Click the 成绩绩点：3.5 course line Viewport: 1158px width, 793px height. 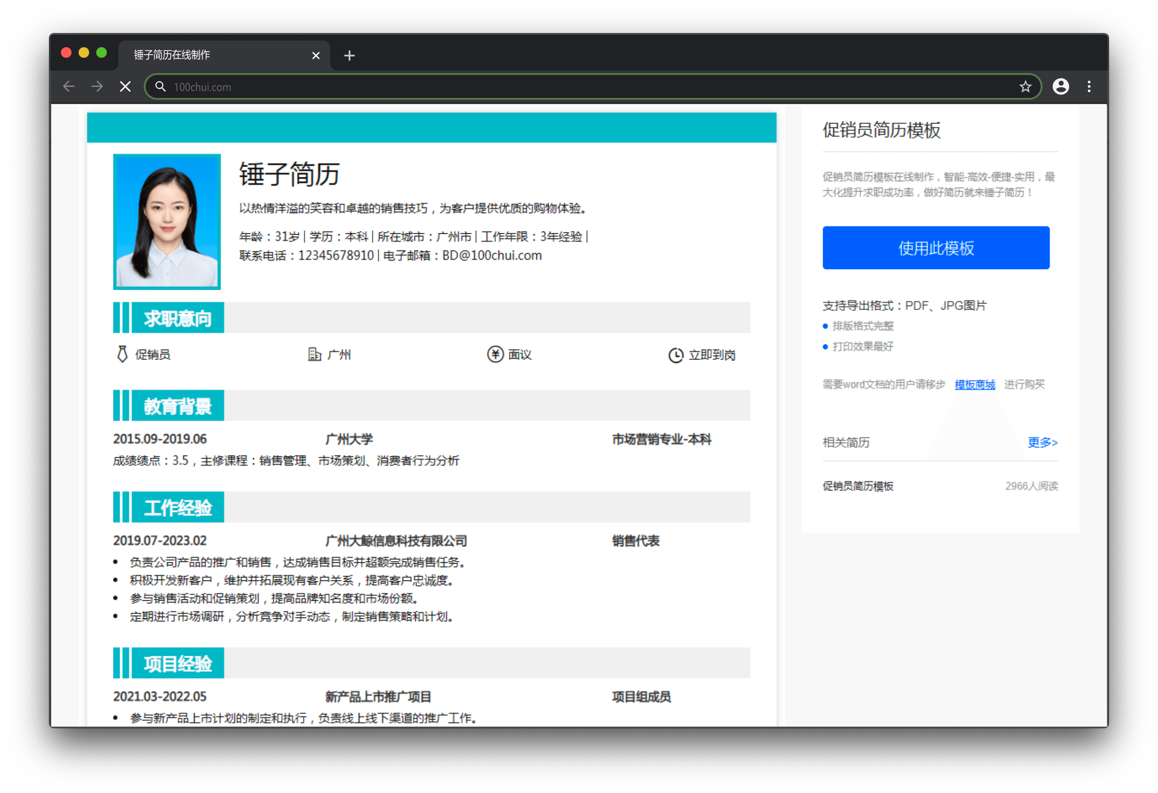click(x=286, y=460)
